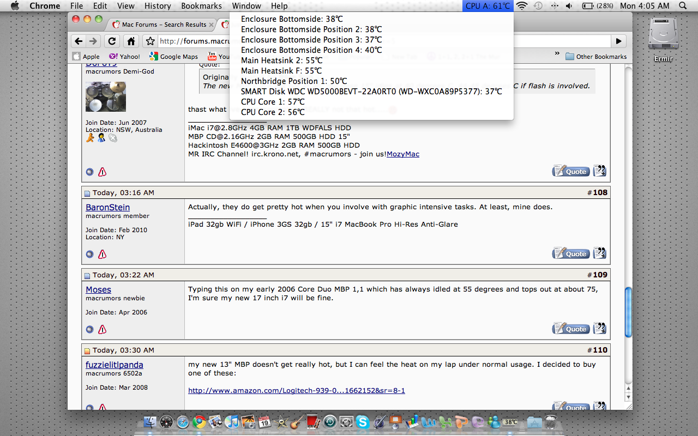Image resolution: width=698 pixels, height=436 pixels.
Task: Open the Trash in the dock
Action: [x=551, y=421]
